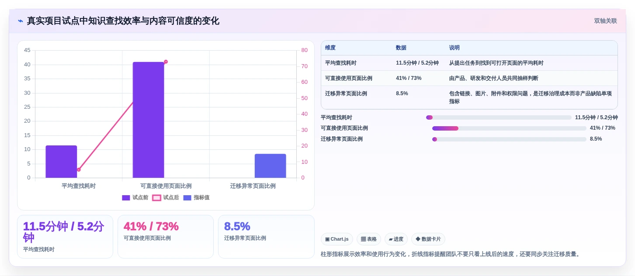Click the 41% / 73% value beside progress bar
The width and height of the screenshot is (635, 276).
603,128
